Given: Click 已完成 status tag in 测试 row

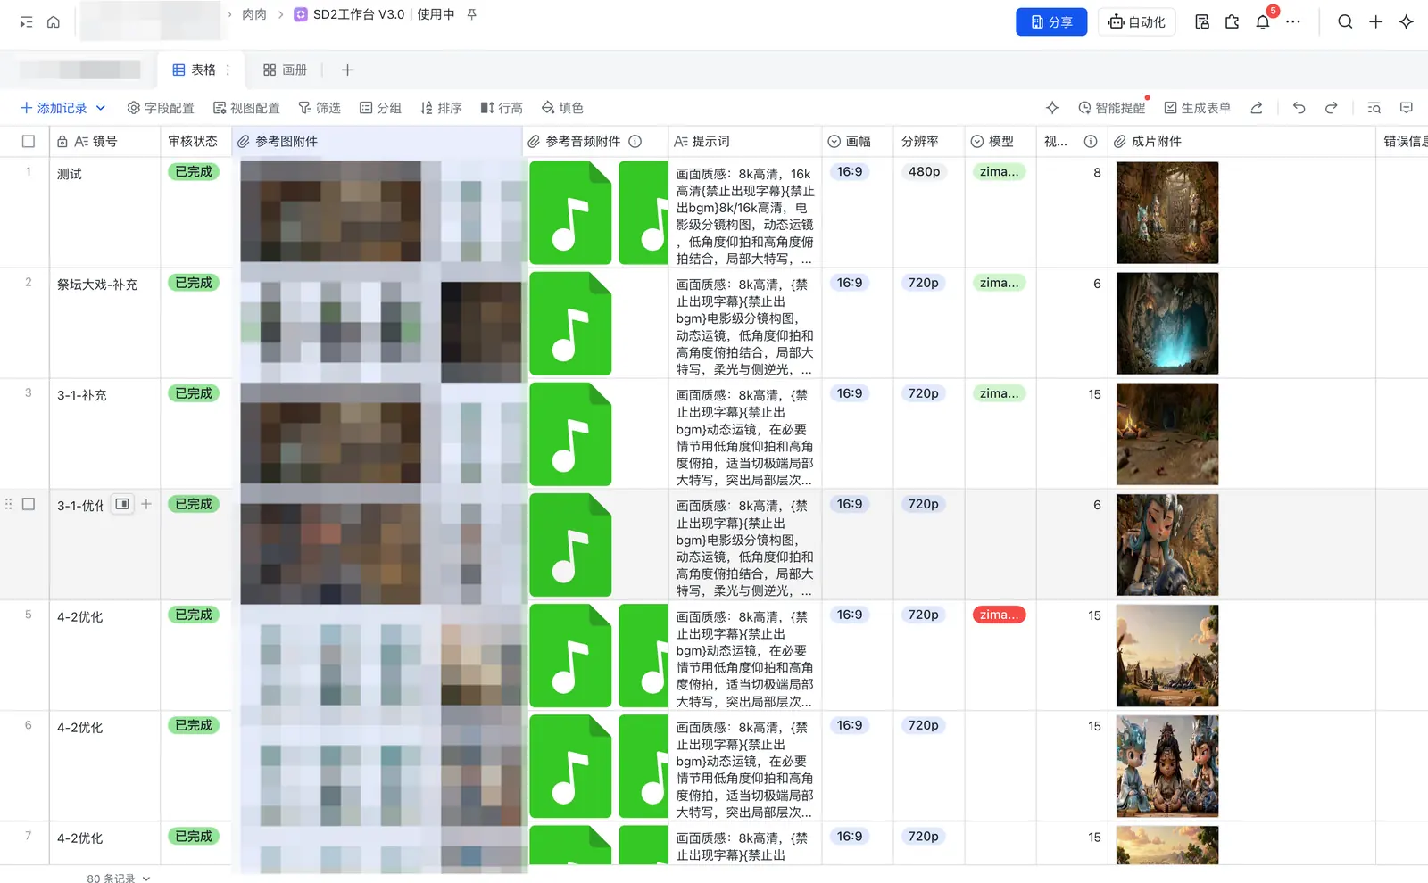Looking at the screenshot, I should tap(194, 172).
